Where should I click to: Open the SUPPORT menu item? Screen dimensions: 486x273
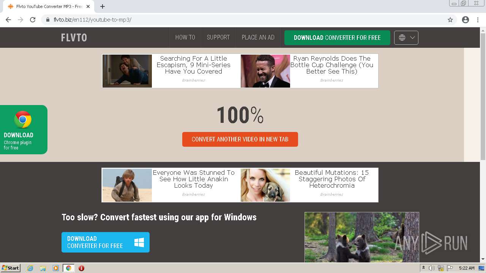point(218,38)
